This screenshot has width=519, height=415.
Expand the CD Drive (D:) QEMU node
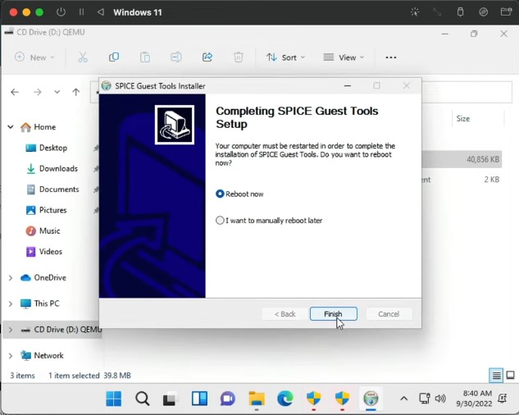pyautogui.click(x=11, y=330)
